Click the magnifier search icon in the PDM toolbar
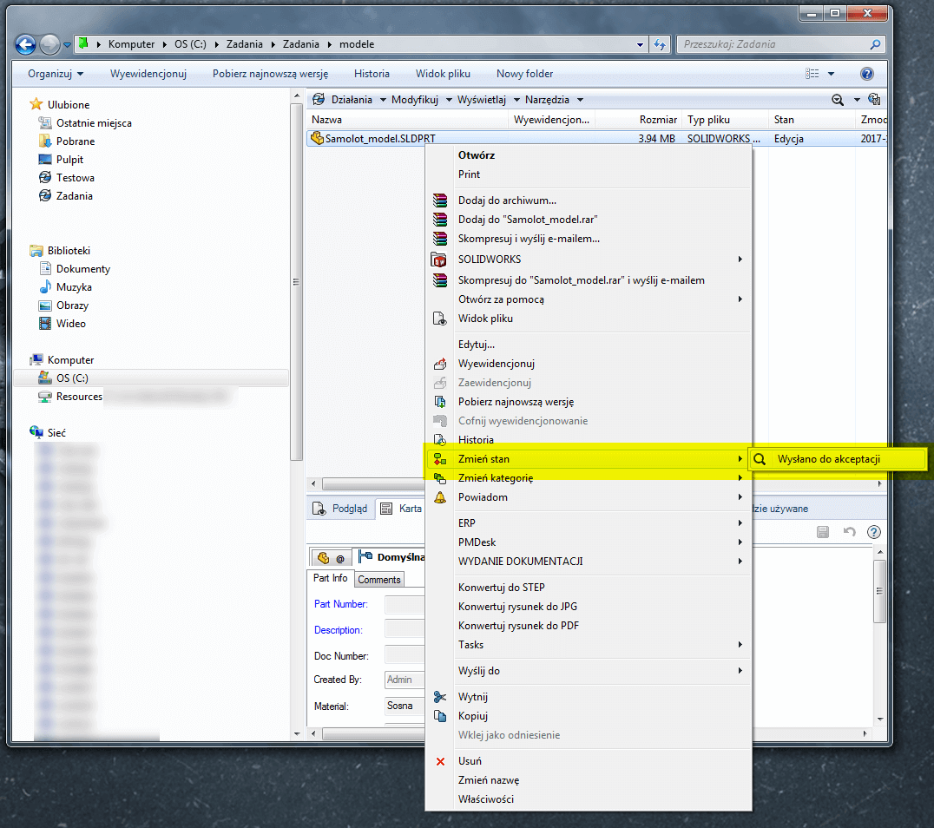The image size is (934, 828). 838,100
